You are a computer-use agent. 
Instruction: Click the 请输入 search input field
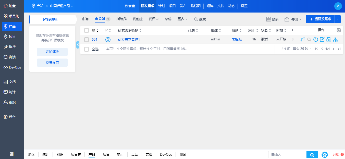tap(287, 155)
